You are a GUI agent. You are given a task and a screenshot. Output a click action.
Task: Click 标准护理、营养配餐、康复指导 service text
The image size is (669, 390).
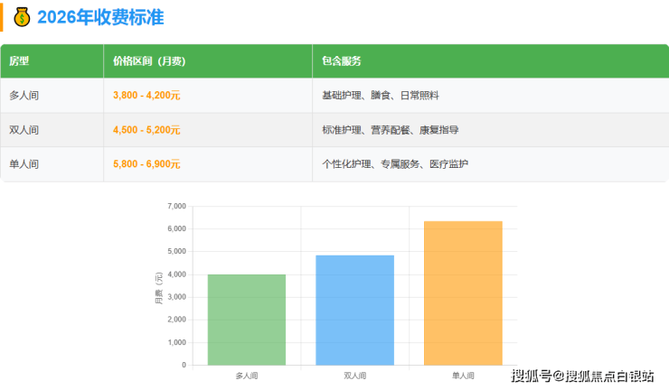390,130
